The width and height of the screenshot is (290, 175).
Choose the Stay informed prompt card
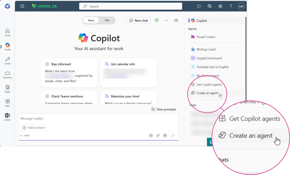tap(69, 73)
